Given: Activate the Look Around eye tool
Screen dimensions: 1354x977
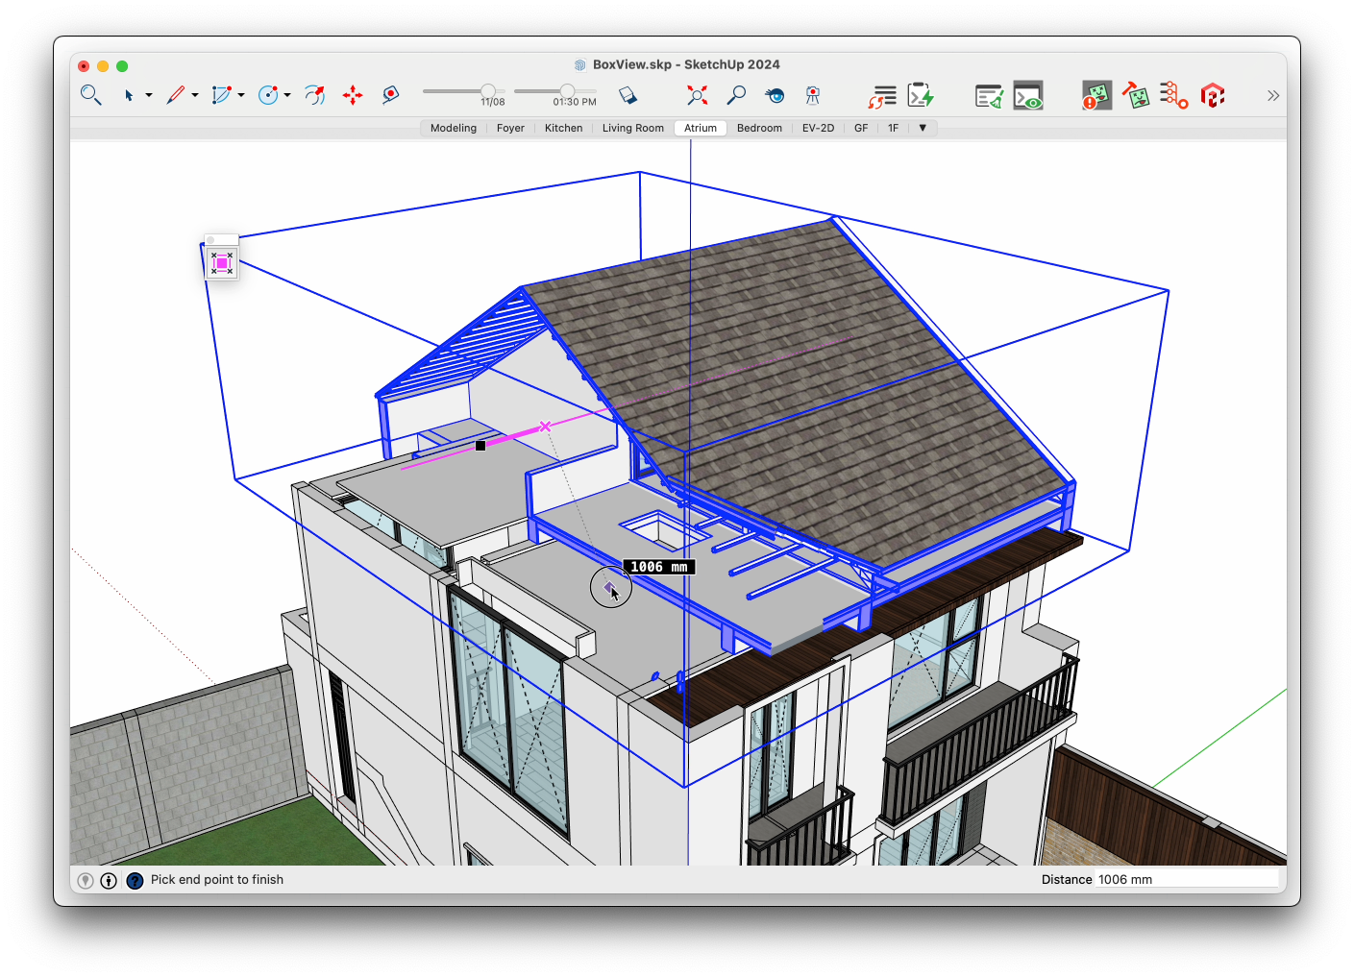Looking at the screenshot, I should click(775, 95).
